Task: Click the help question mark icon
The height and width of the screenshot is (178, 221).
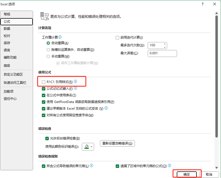Action: tap(203, 4)
